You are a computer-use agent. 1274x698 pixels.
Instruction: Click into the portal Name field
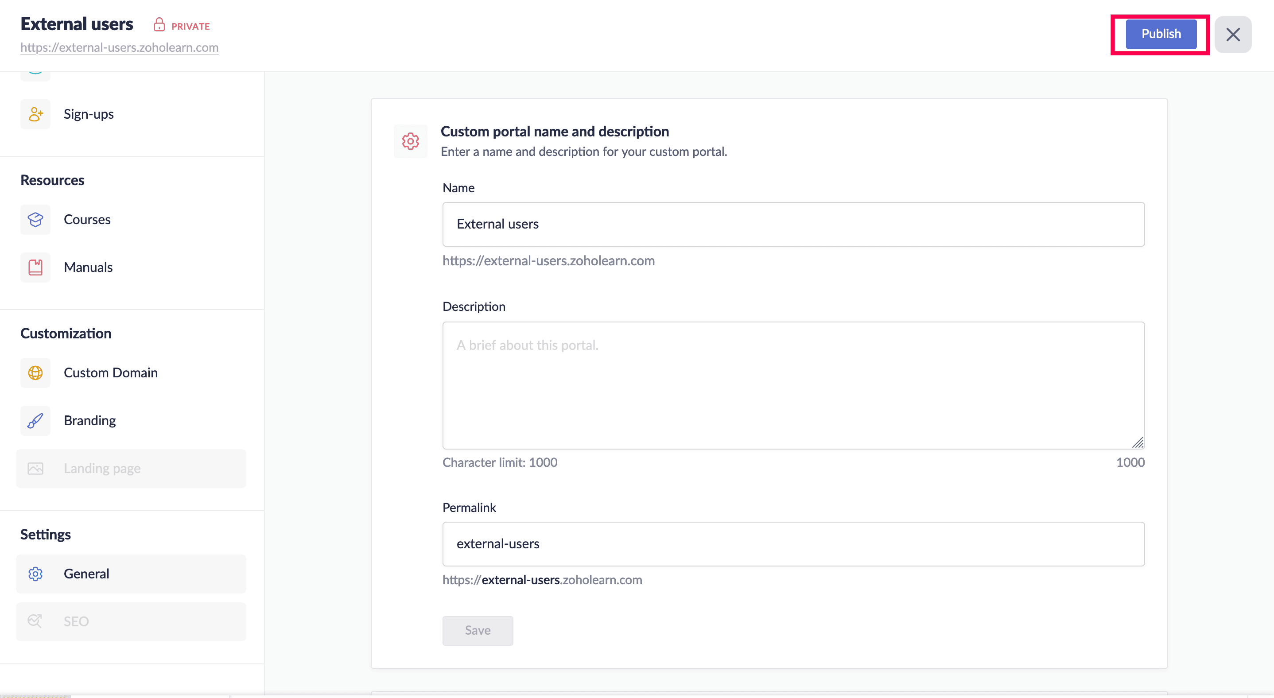(793, 224)
